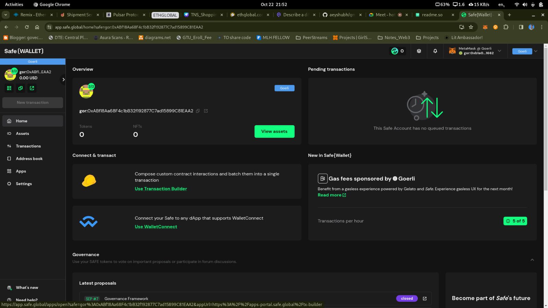Open QR code icon in Safe sidebar
The height and width of the screenshot is (308, 548).
[9, 88]
